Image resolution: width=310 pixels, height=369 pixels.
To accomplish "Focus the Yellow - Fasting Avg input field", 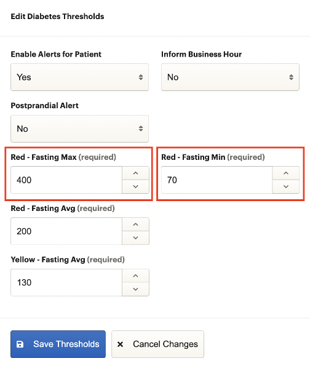I will click(66, 282).
